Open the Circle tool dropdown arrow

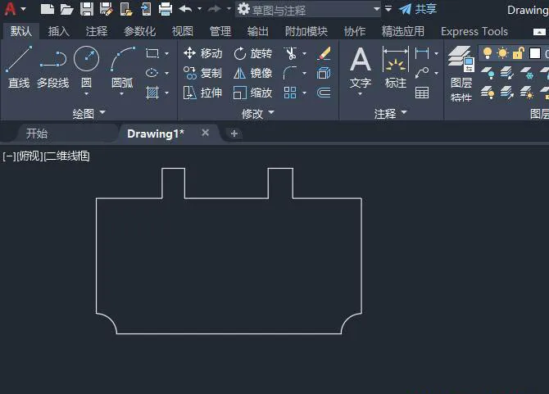coord(87,94)
